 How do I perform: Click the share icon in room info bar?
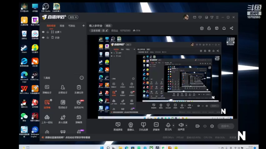tap(231, 28)
